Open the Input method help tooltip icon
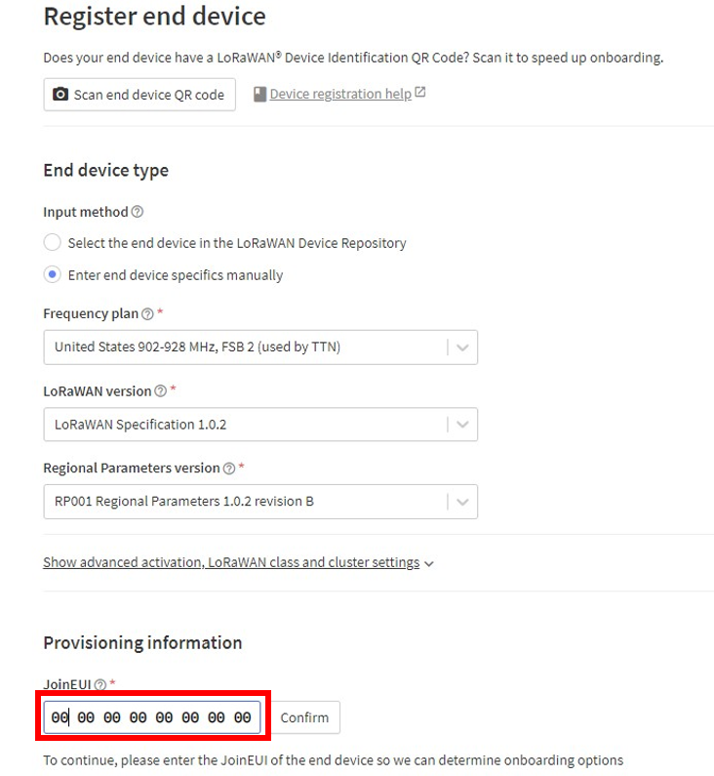Screen dimensions: 714x776 click(x=138, y=212)
